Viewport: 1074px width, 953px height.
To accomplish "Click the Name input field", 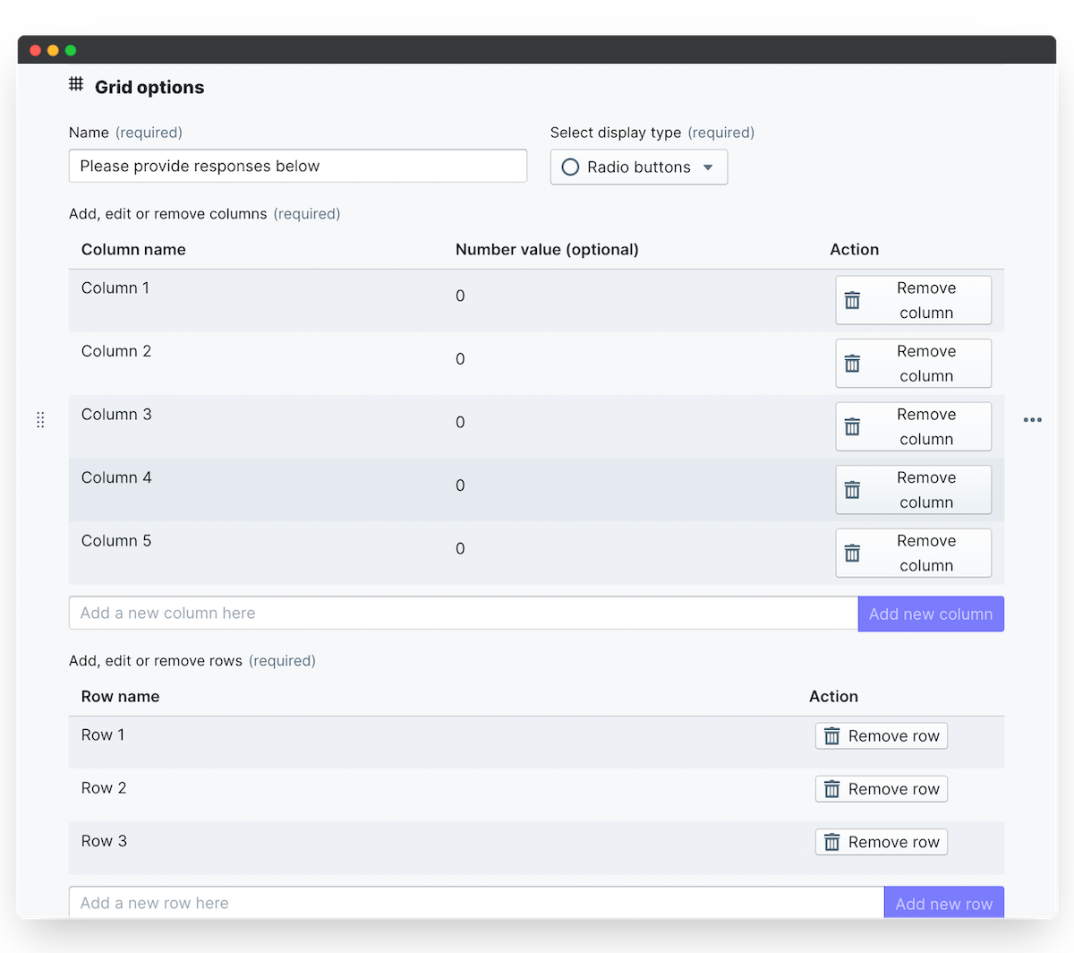I will (x=298, y=166).
